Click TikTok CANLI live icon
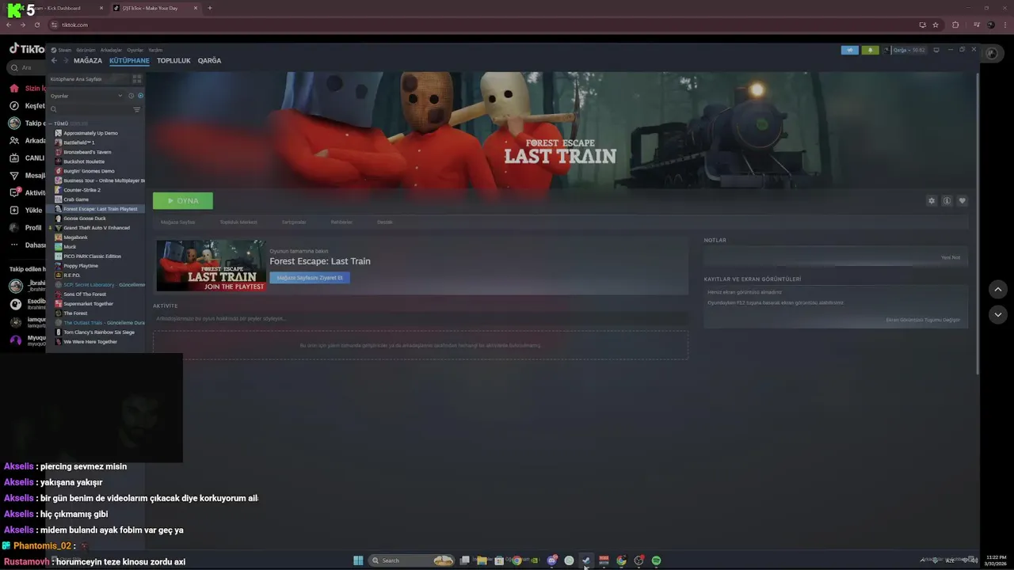 [14, 158]
